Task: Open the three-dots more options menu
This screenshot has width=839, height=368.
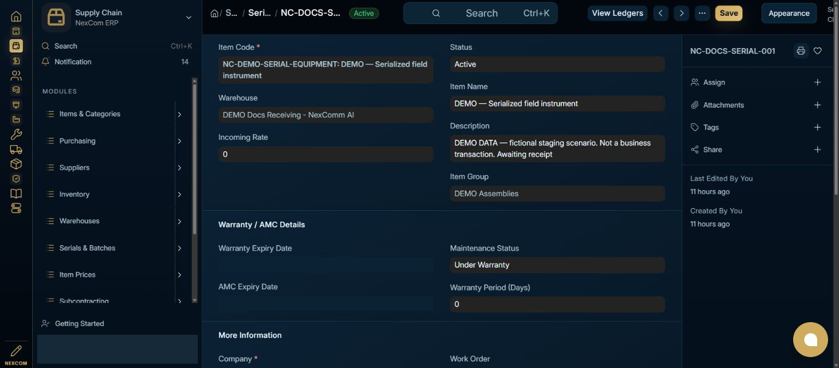Action: point(702,13)
